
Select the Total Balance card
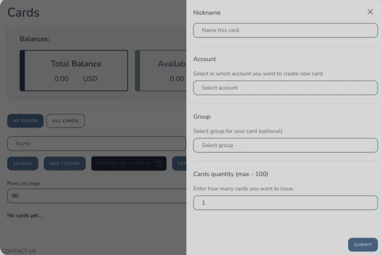point(74,71)
